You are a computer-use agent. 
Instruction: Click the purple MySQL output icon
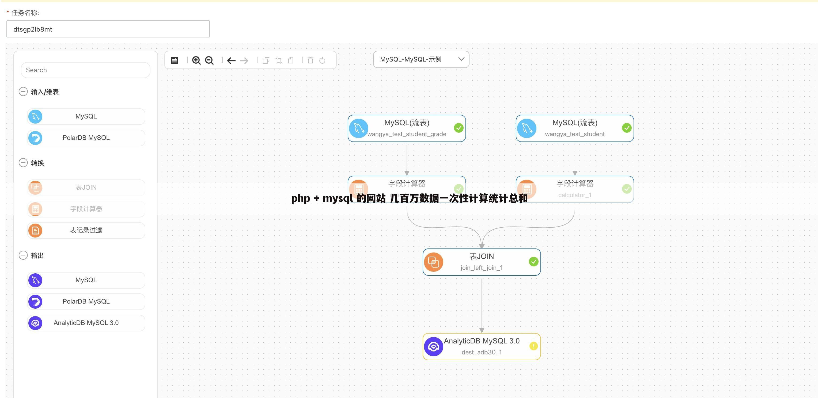[35, 280]
